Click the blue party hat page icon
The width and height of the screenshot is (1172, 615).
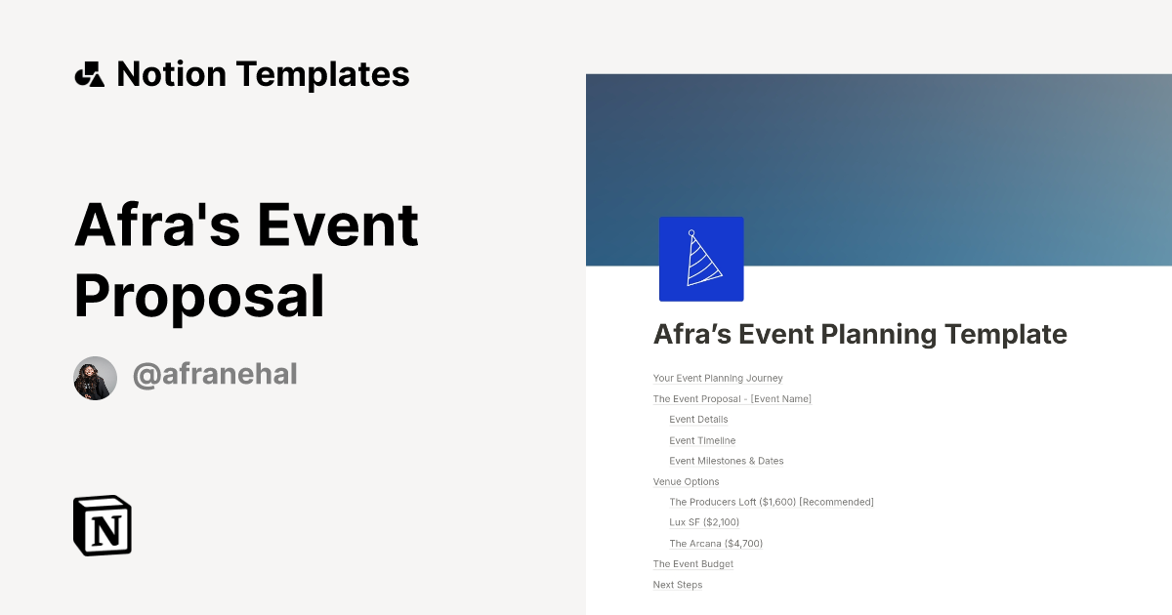click(x=701, y=259)
